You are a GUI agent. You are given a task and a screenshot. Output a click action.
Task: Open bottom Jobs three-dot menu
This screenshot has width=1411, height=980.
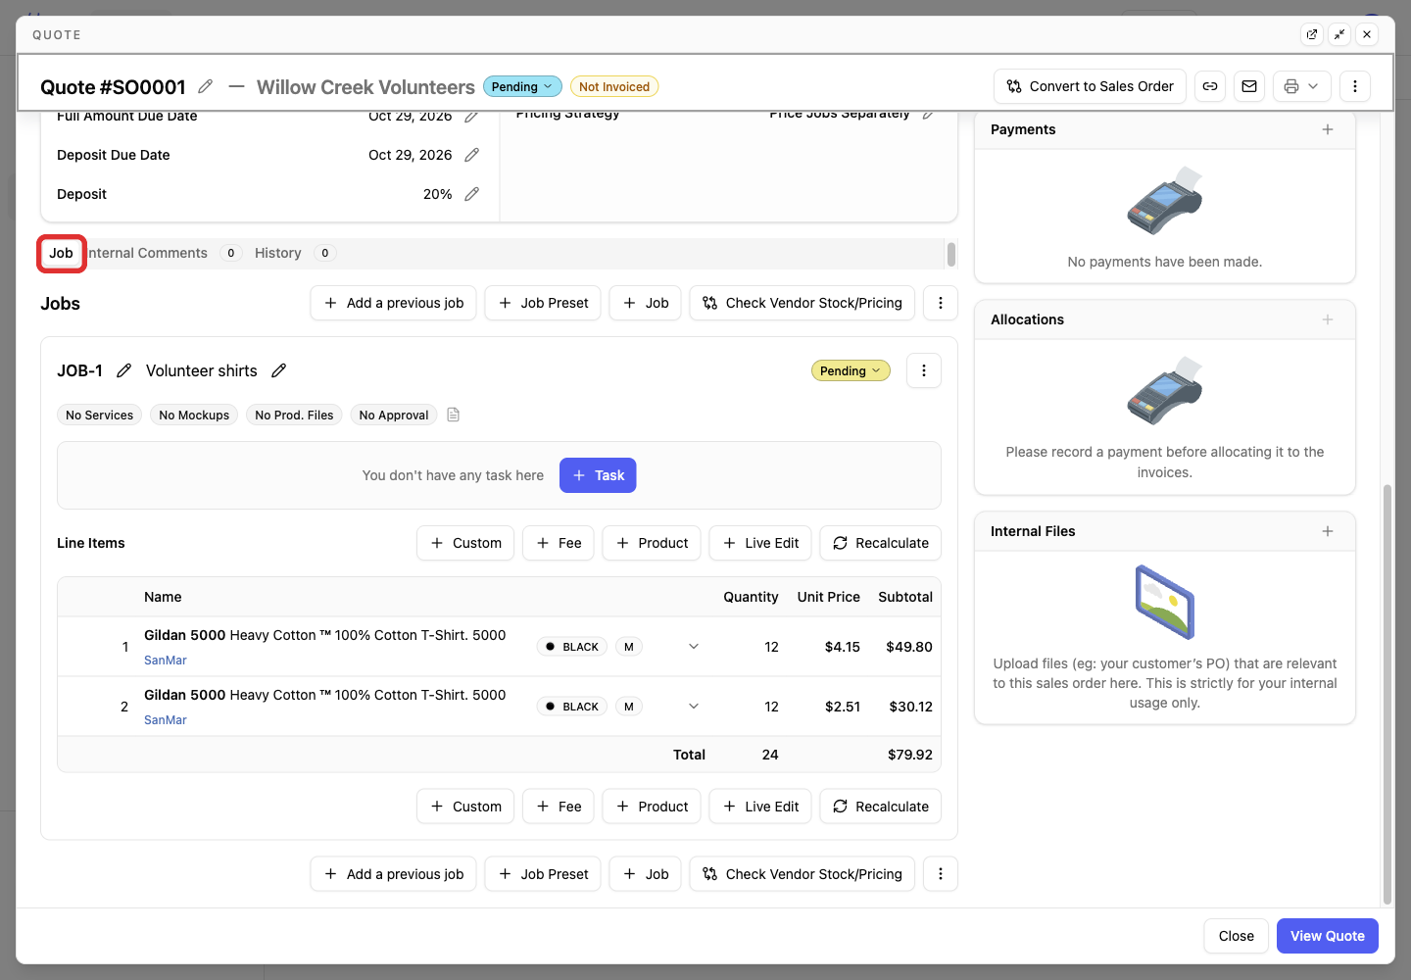tap(941, 874)
